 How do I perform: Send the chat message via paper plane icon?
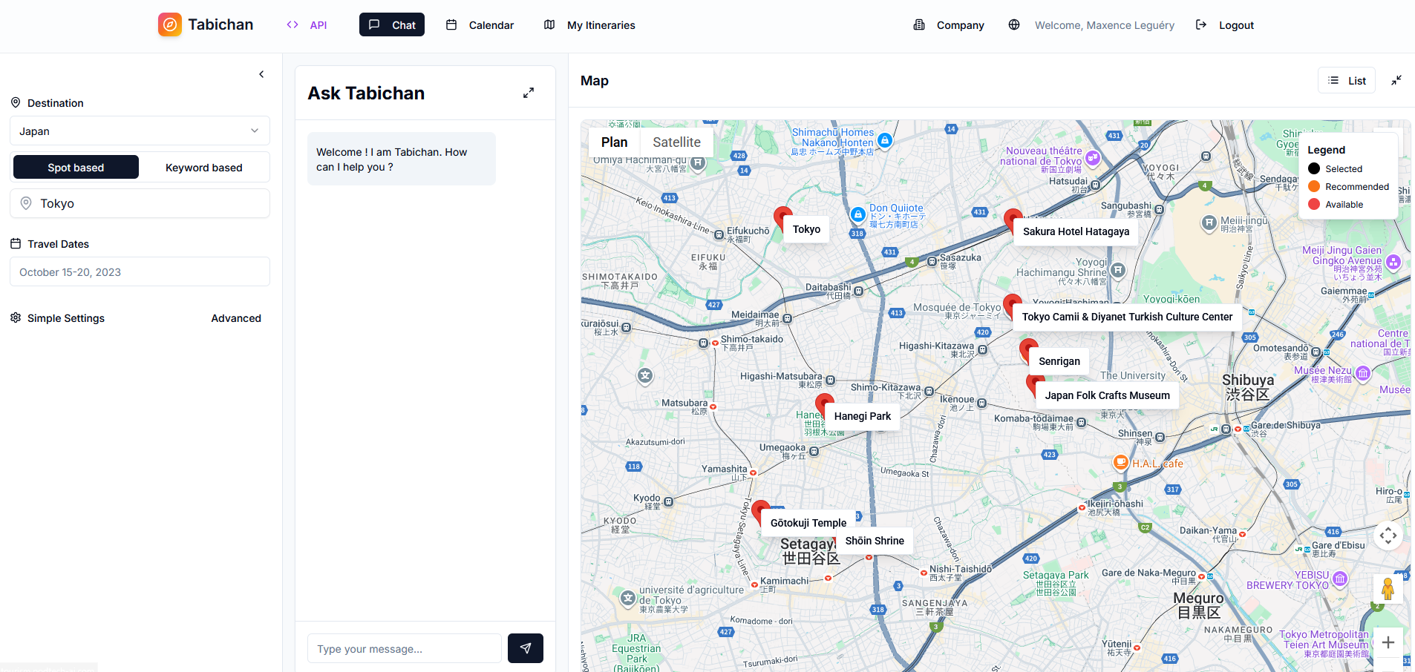(x=525, y=648)
